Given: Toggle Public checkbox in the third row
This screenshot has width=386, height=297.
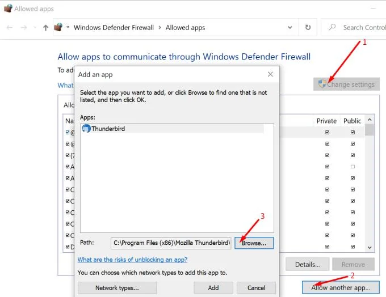Looking at the screenshot, I should coord(353,155).
